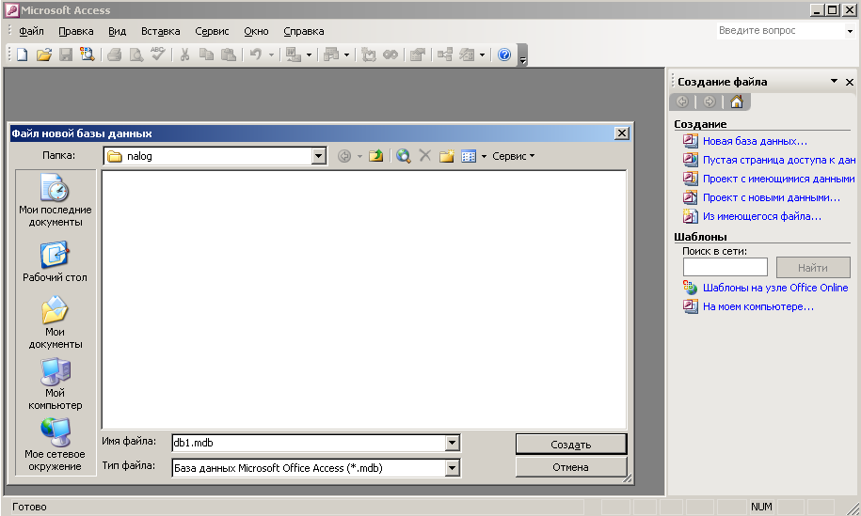Screen dimensions: 861x516
Task: Click the Back arrow icon in file dialog
Action: 344,156
